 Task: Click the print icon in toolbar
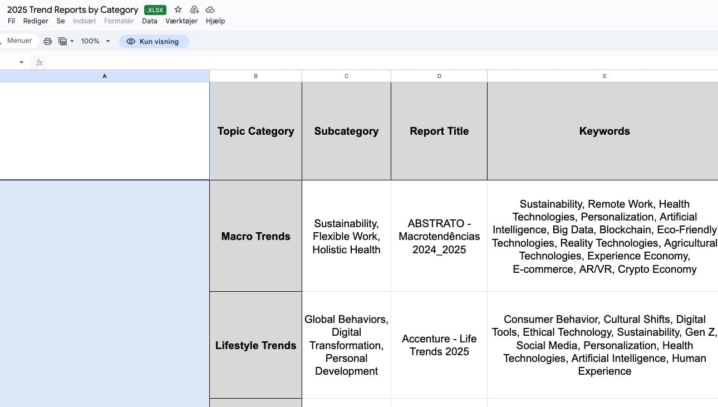coord(48,41)
